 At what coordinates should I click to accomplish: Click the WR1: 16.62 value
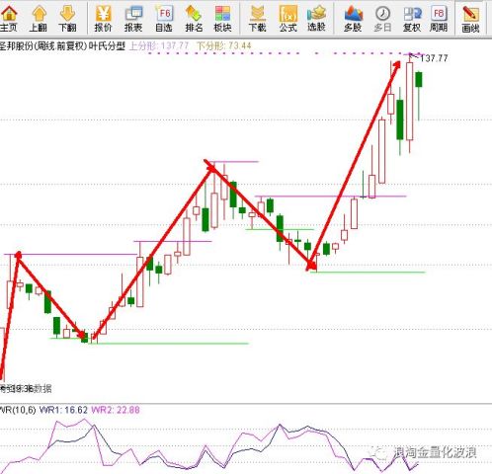63,410
